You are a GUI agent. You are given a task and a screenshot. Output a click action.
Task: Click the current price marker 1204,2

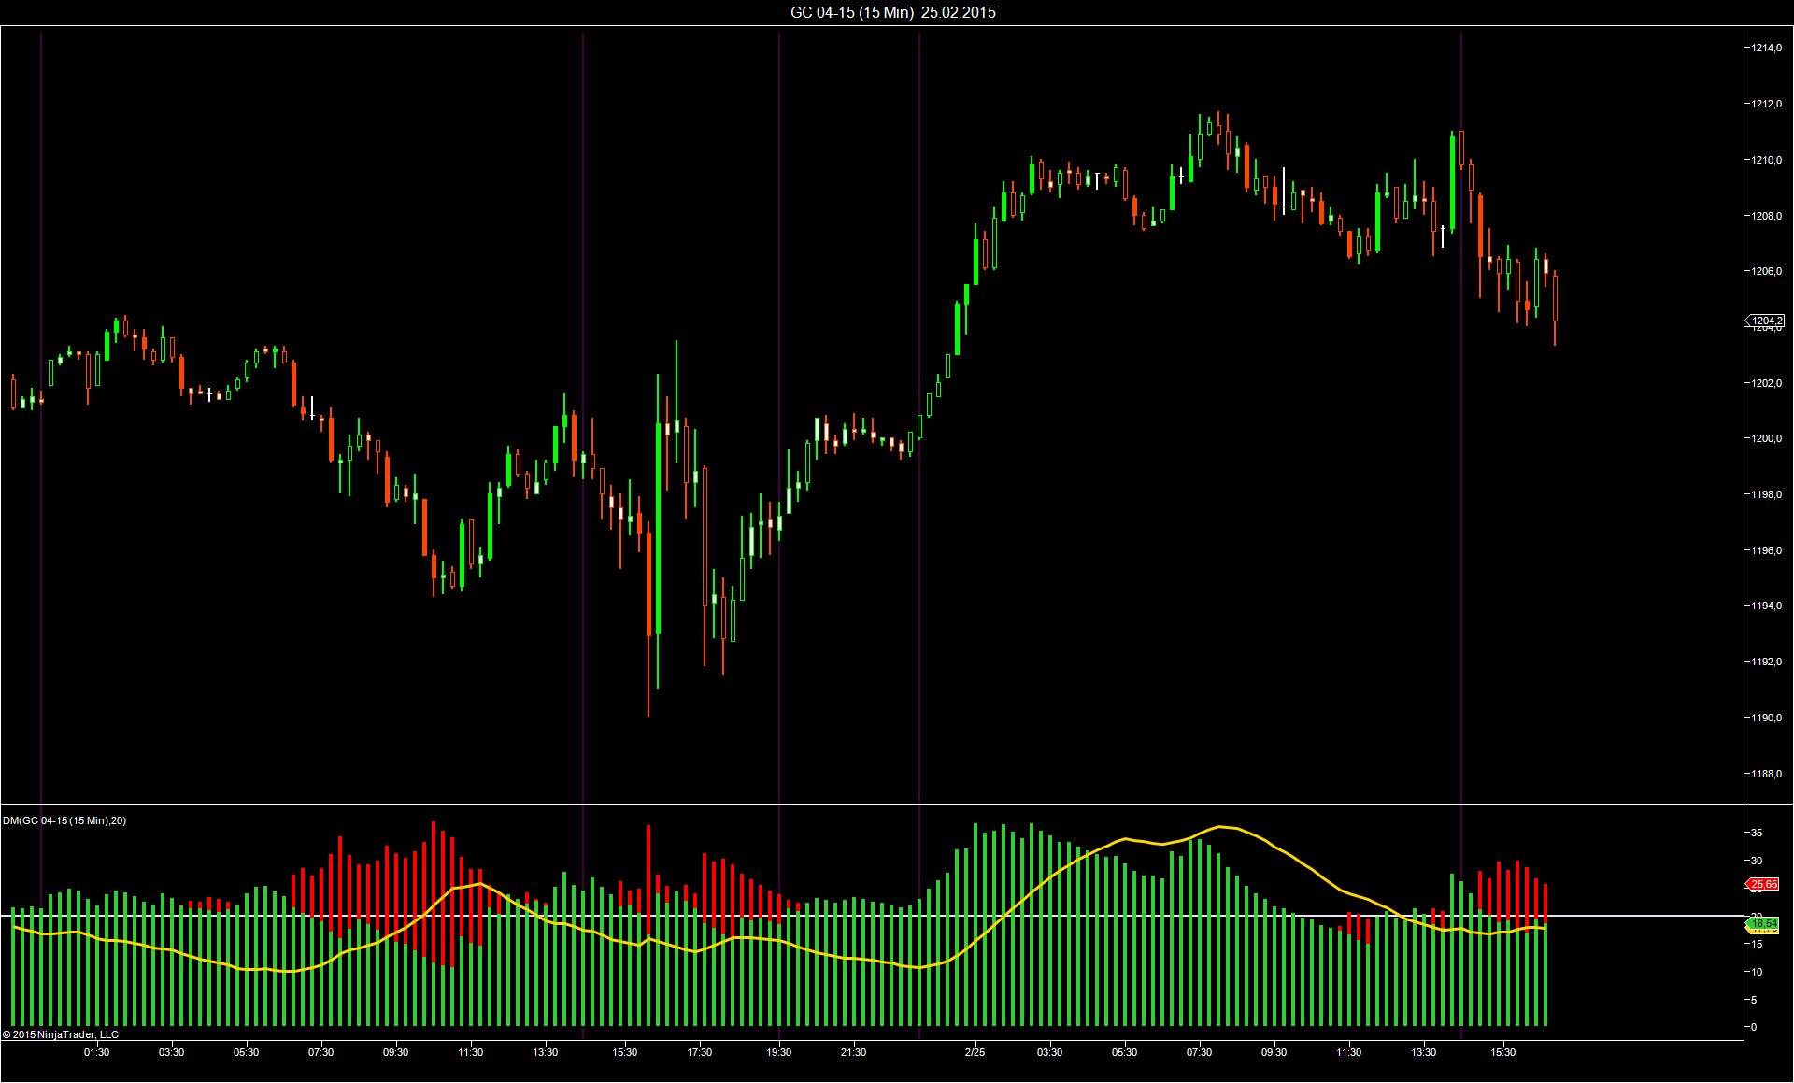(x=1765, y=321)
